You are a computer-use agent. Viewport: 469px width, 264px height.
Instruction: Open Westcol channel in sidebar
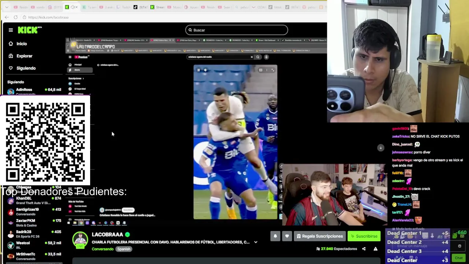click(x=34, y=245)
